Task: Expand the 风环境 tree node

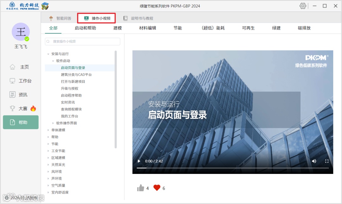Action: click(48, 172)
